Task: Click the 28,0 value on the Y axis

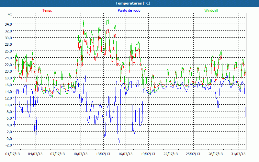Action: click(x=8, y=44)
